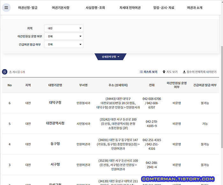Download the 접수처 전체목록 내려받기 list
Image resolution: width=223 pixels, height=185 pixels.
pyautogui.click(x=199, y=72)
